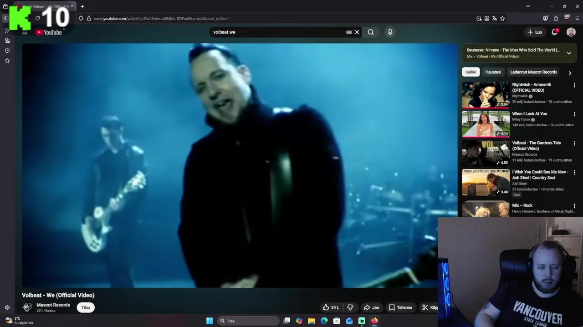Open a new browser tab
The width and height of the screenshot is (583, 327).
[82, 6]
